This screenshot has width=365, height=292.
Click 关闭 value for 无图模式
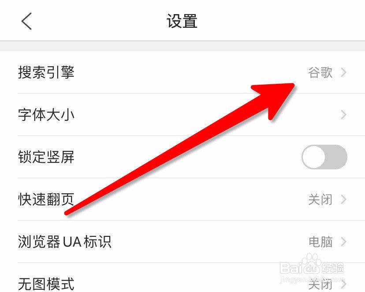(320, 284)
